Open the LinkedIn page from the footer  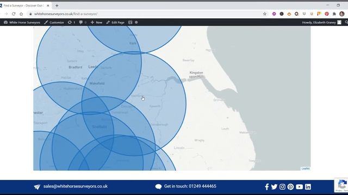pyautogui.click(x=308, y=187)
